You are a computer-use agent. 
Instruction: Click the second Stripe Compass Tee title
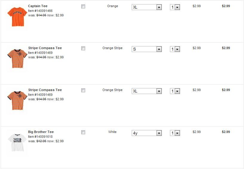45,90
